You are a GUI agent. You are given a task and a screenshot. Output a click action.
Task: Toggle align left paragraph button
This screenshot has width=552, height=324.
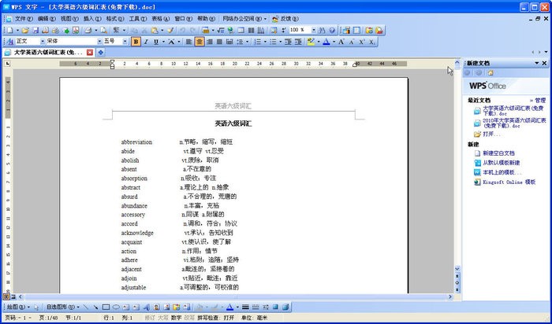[189, 42]
